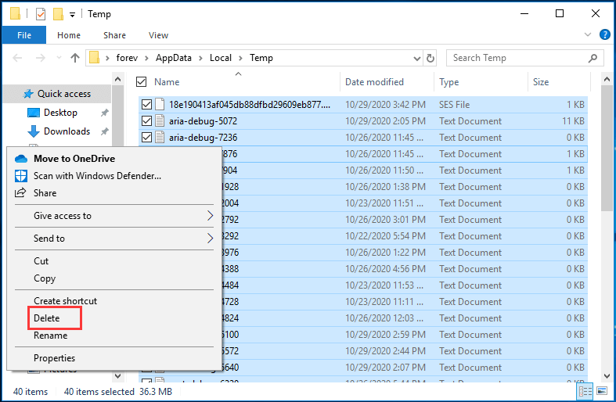Refresh the Temp folder
The image size is (616, 402).
[x=430, y=59]
